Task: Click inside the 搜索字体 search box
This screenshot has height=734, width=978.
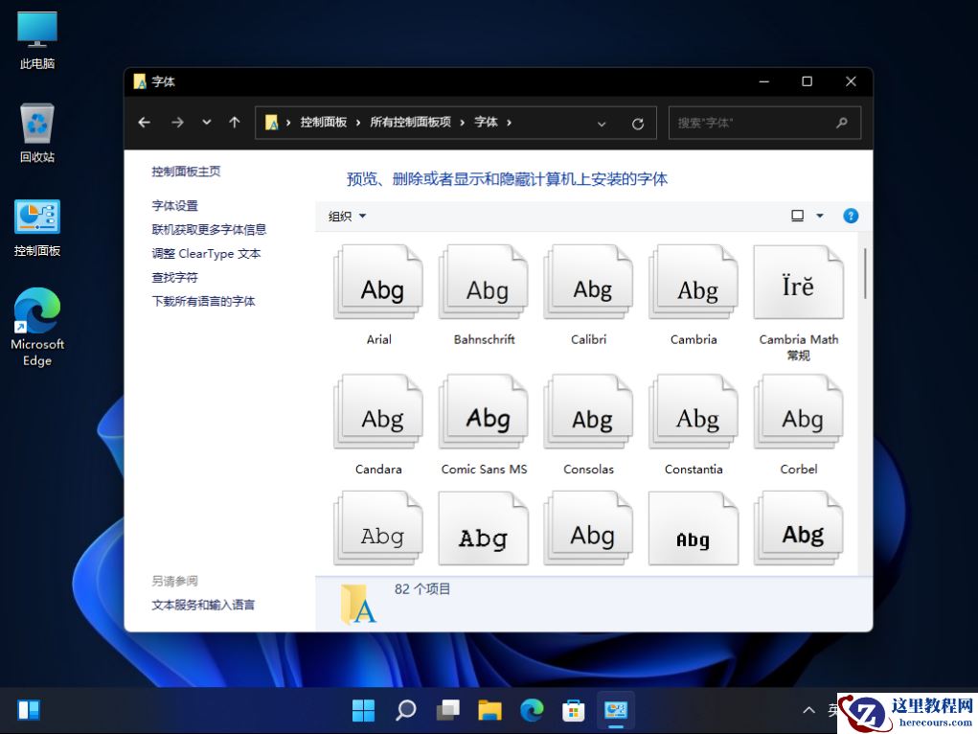Action: tap(757, 122)
